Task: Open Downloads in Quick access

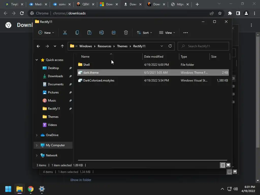Action: [x=55, y=76]
